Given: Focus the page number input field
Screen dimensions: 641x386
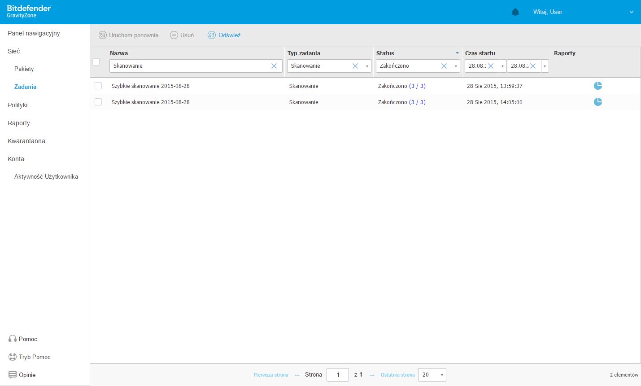Looking at the screenshot, I should coord(338,375).
